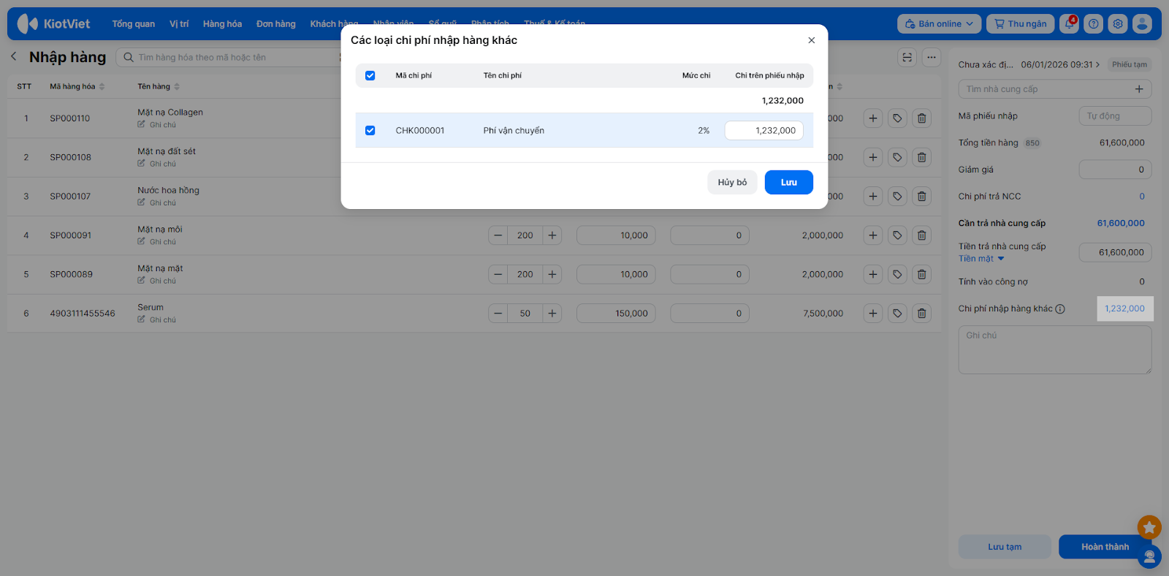The height and width of the screenshot is (576, 1169).
Task: Click the Lưu tạm button
Action: point(1005,547)
